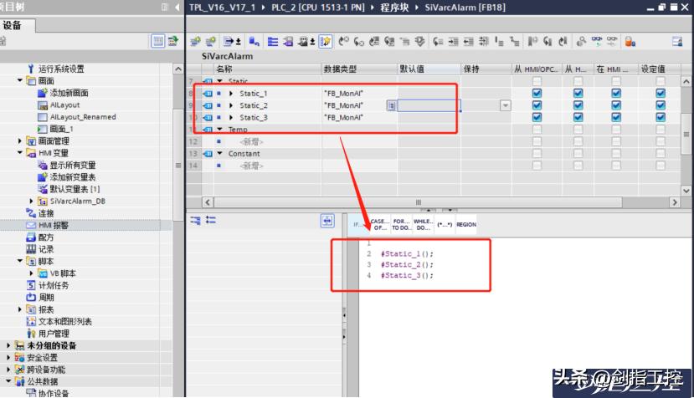Click the blue expand-all list icon in toolbar
Image resolution: width=694 pixels, height=398 pixels.
[273, 42]
